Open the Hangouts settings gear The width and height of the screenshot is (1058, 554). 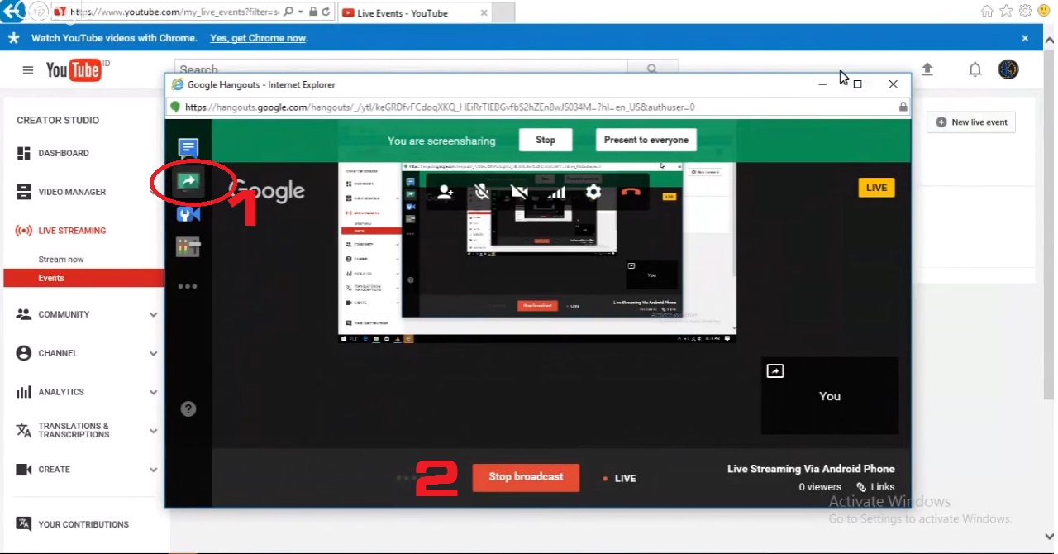[x=593, y=192]
